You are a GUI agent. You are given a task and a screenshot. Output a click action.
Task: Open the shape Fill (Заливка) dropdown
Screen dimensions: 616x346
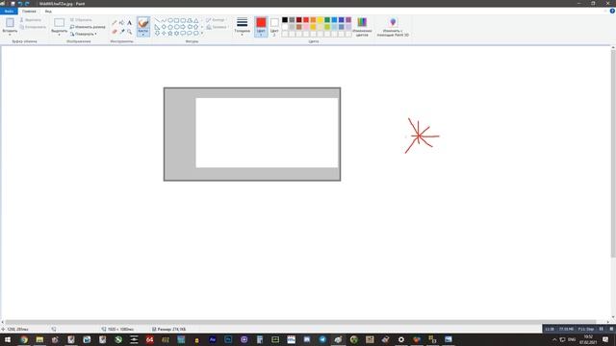tap(217, 27)
